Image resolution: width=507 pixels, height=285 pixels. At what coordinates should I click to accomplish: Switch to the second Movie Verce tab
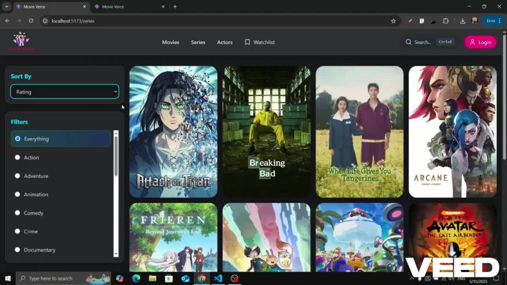tap(129, 7)
